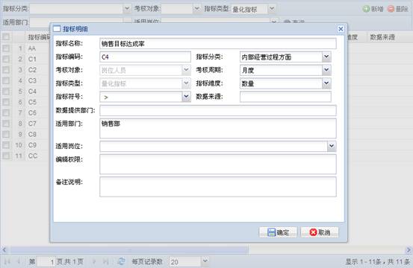Click right arrow of horizontal scrollbar

409,250
